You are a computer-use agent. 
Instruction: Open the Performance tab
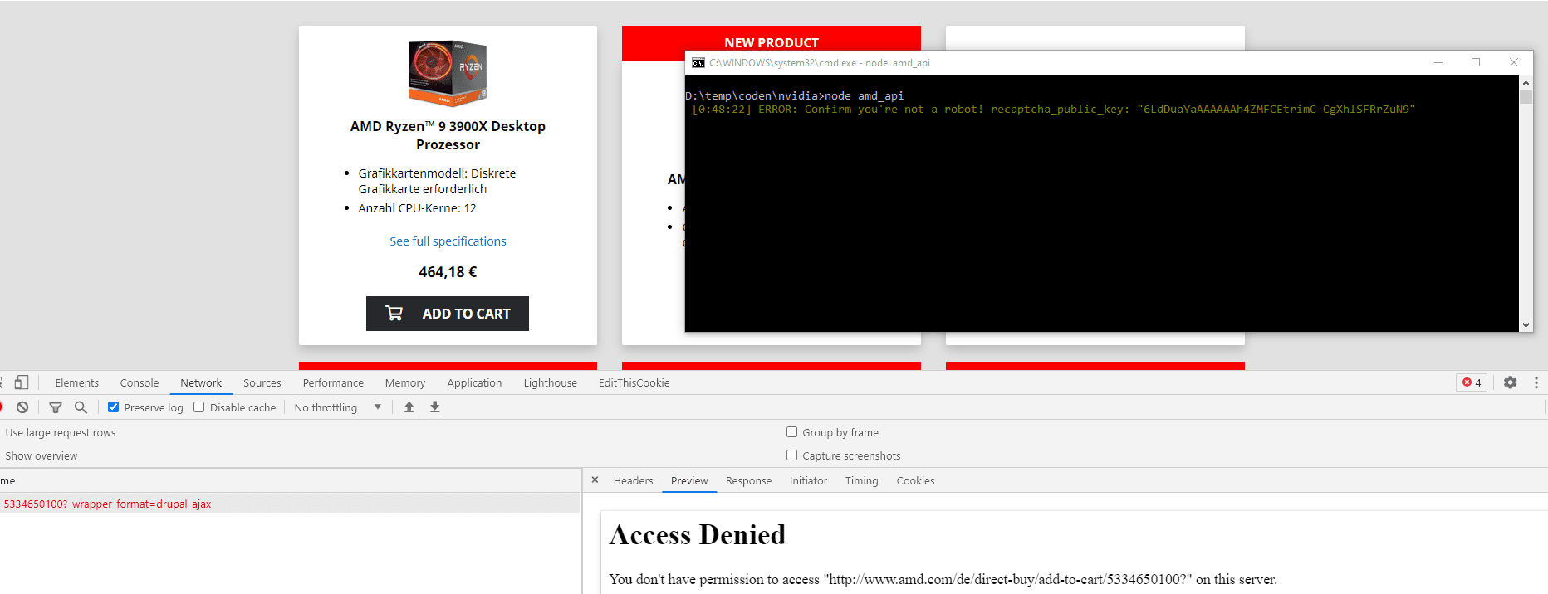pyautogui.click(x=333, y=382)
